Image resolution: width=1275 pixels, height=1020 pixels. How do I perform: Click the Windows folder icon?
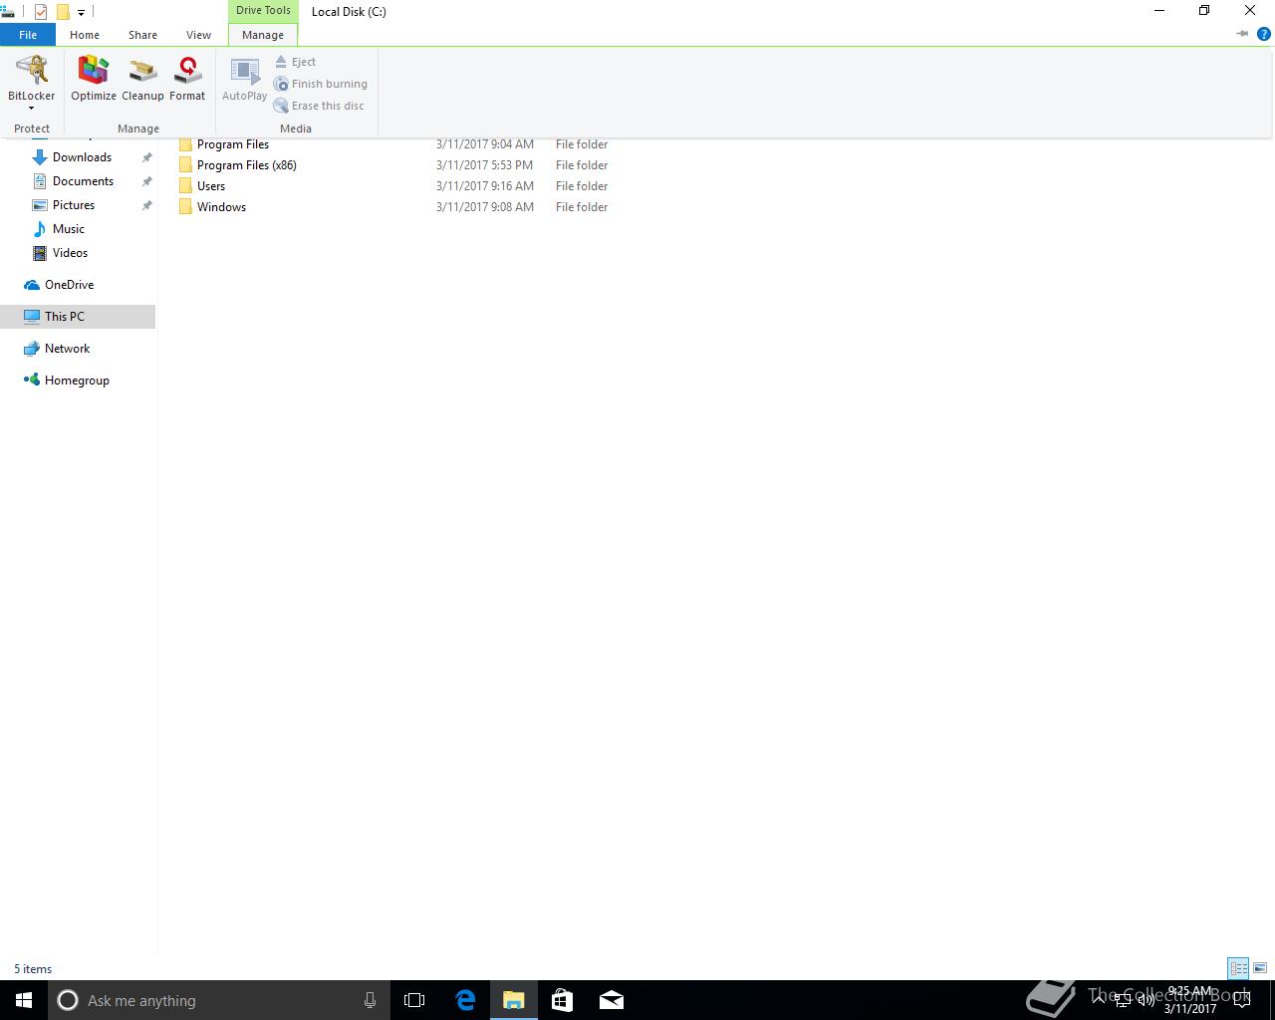[185, 207]
